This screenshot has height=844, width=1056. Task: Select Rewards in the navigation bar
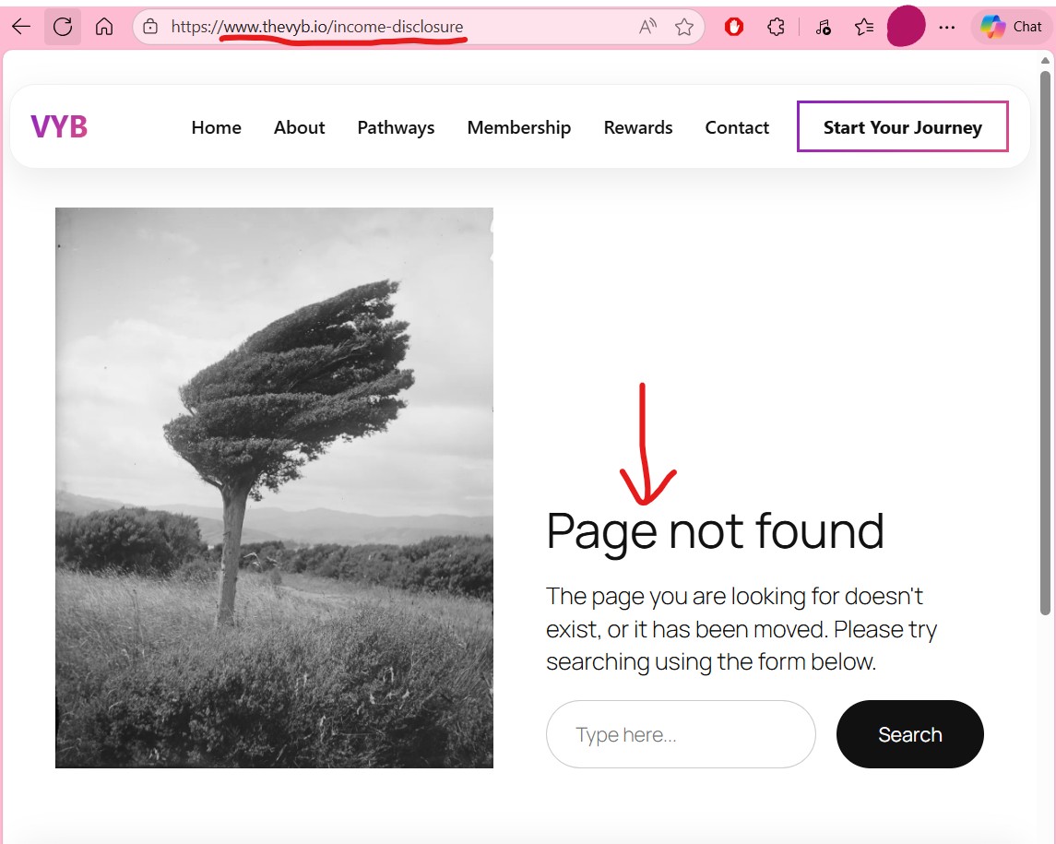637,127
